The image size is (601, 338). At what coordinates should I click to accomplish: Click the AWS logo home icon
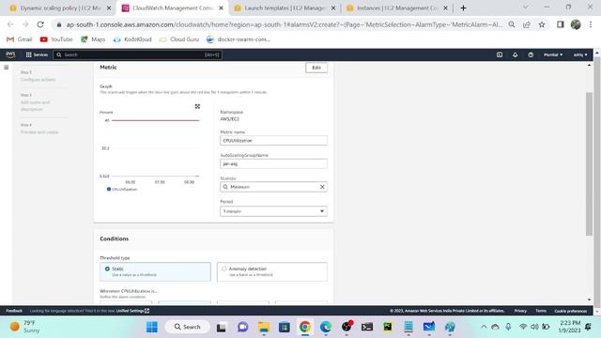point(10,54)
